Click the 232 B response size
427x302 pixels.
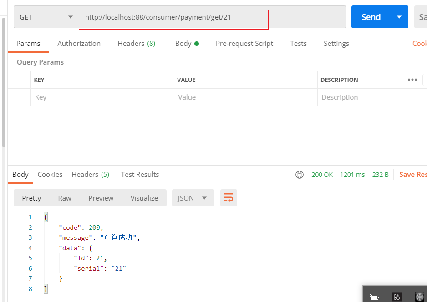click(x=381, y=174)
